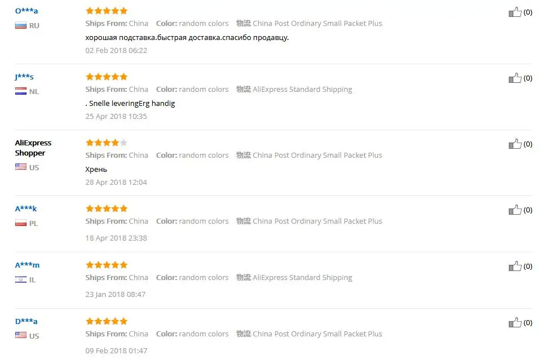Click the Polish flag under A***k

[x=21, y=223]
